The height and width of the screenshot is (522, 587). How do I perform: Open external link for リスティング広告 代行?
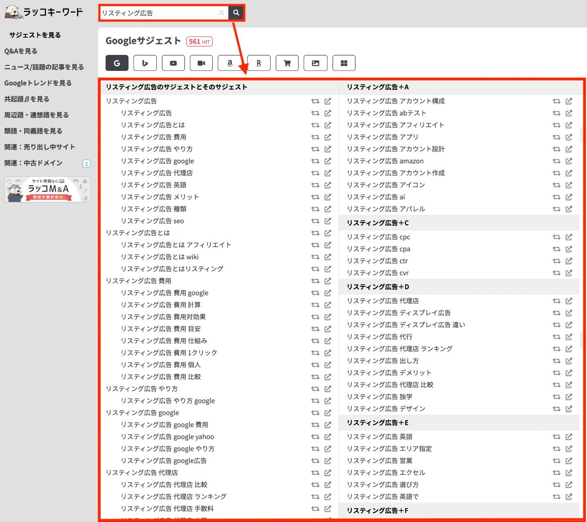click(569, 337)
